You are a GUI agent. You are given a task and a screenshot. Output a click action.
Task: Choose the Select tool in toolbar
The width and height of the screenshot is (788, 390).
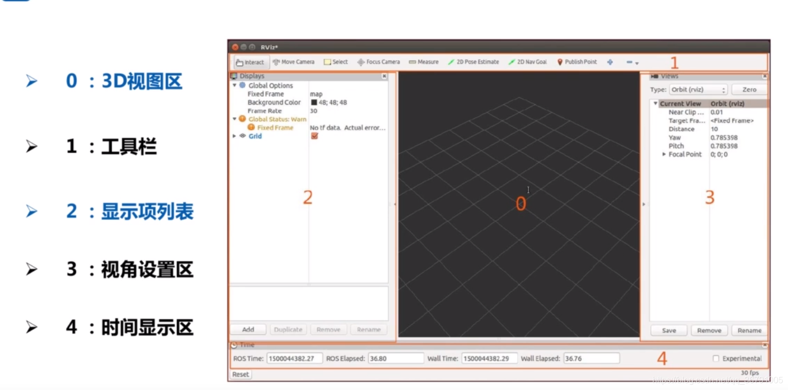tap(336, 62)
